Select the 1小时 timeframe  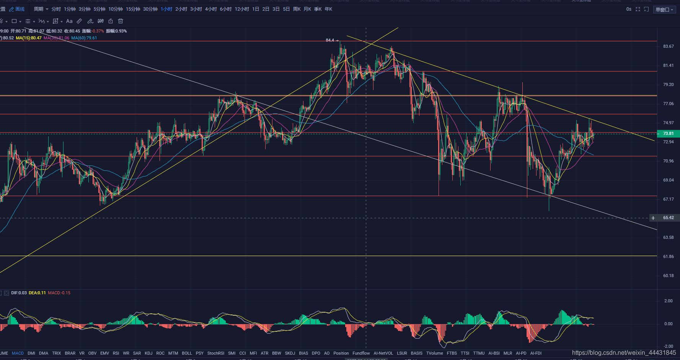[166, 9]
